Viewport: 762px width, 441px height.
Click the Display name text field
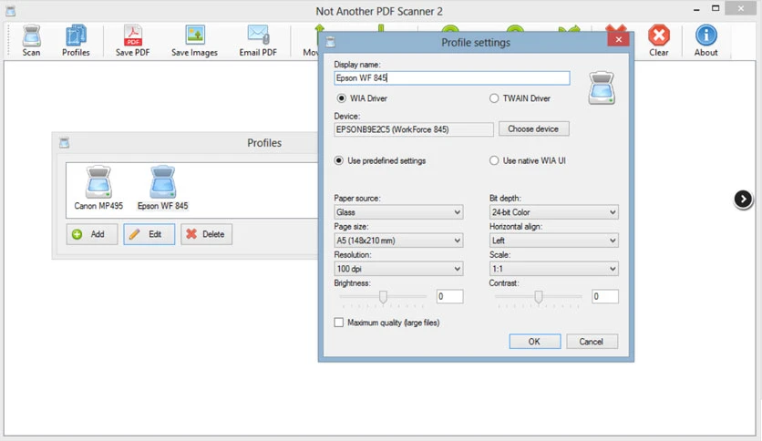452,77
